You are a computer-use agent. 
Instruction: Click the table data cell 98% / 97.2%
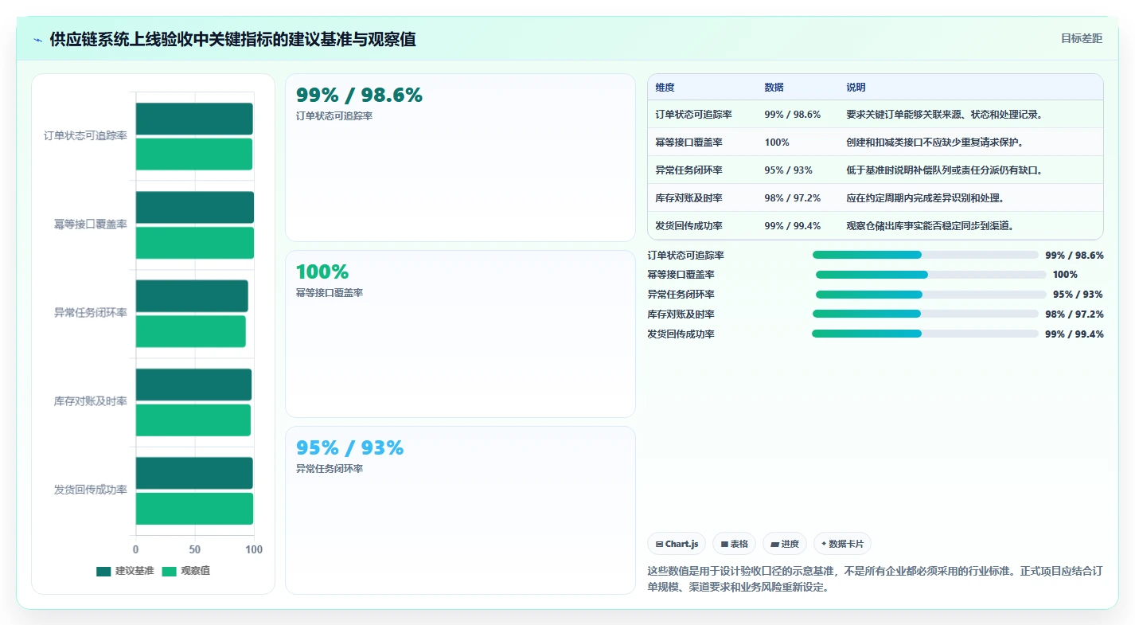click(792, 198)
